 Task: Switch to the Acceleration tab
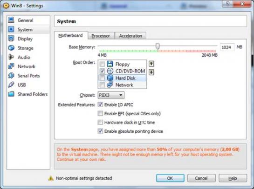click(x=130, y=36)
